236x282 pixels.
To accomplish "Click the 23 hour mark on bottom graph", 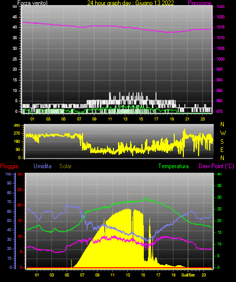I will click(204, 275).
